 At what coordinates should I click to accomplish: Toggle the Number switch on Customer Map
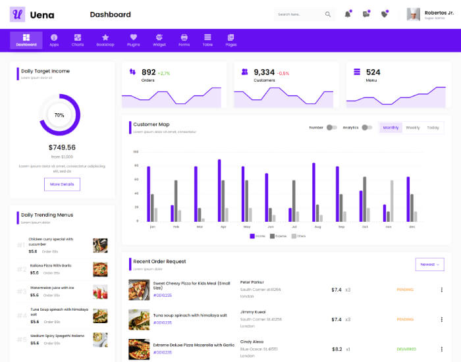click(331, 128)
